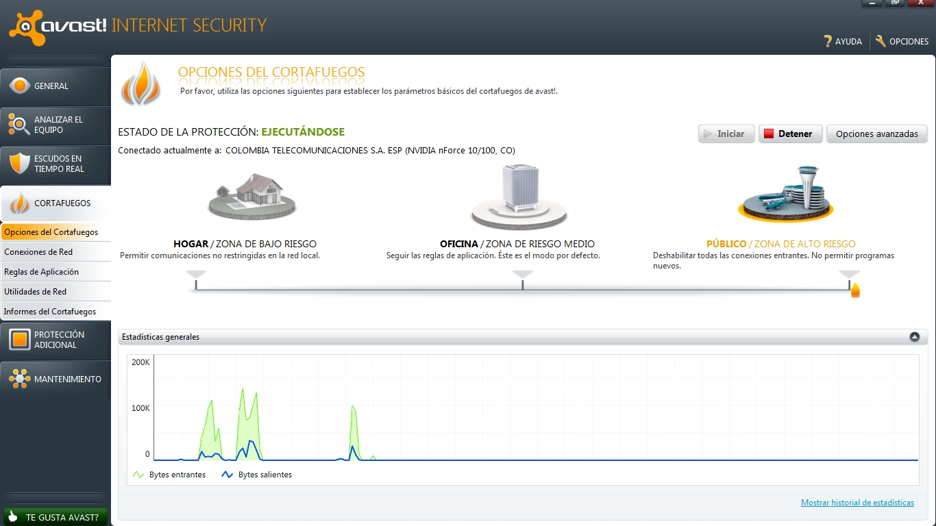Viewport: 936px width, 526px height.
Task: Go to Utilidades de Red
Action: tap(56, 292)
